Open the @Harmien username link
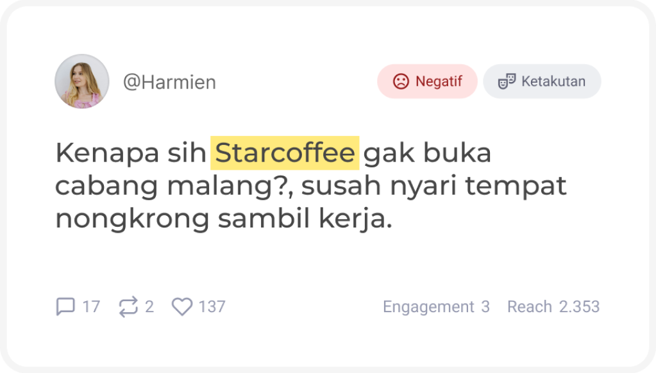This screenshot has width=656, height=373. click(169, 83)
